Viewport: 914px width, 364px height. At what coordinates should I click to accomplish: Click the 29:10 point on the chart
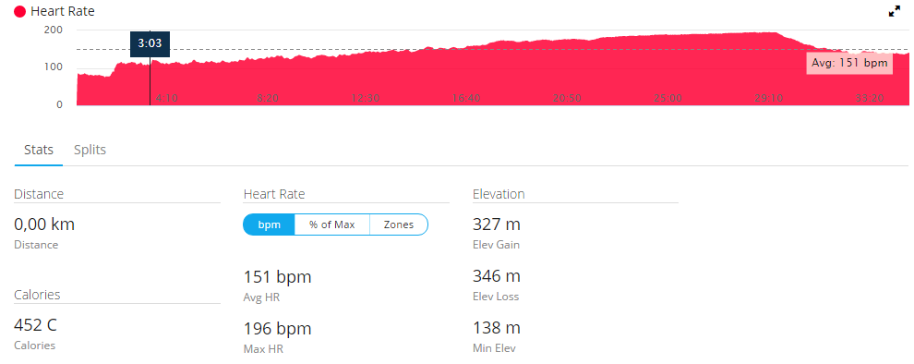click(768, 99)
